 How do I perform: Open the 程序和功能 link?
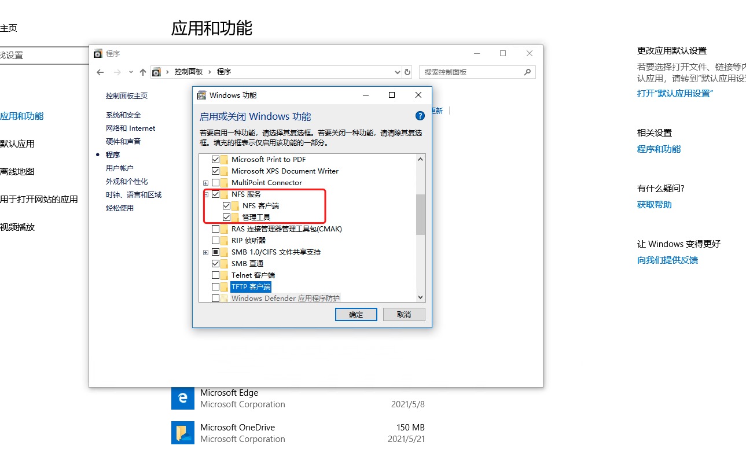point(659,149)
